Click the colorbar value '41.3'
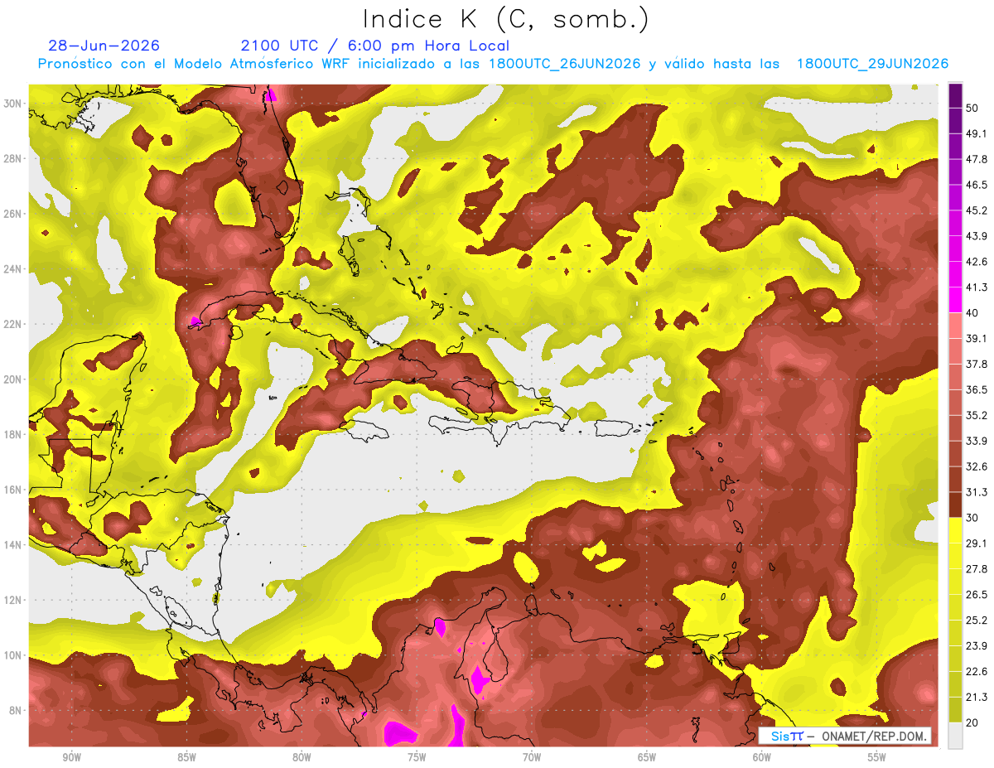This screenshot has width=994, height=768. point(977,287)
